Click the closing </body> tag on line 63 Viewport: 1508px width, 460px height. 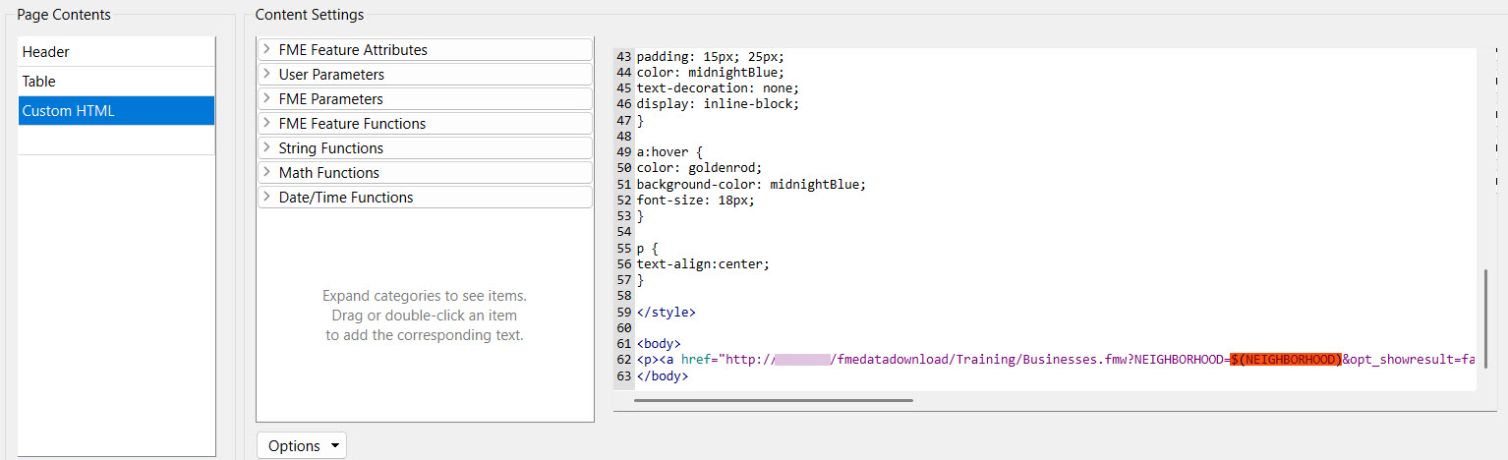(x=662, y=375)
